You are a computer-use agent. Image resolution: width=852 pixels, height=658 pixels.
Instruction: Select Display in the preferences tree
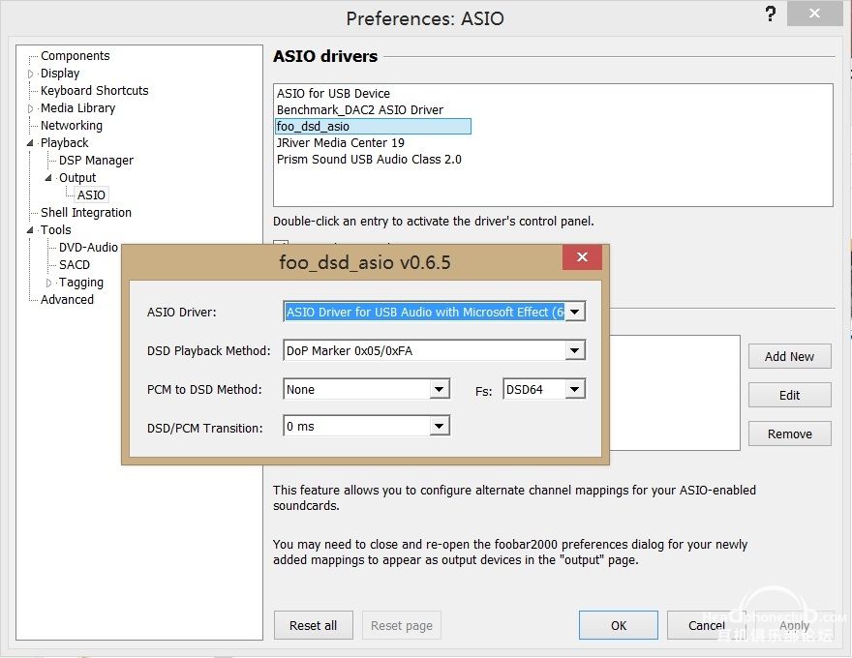coord(60,74)
